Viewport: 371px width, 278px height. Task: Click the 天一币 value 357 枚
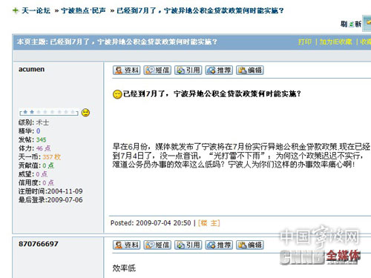tap(52, 157)
